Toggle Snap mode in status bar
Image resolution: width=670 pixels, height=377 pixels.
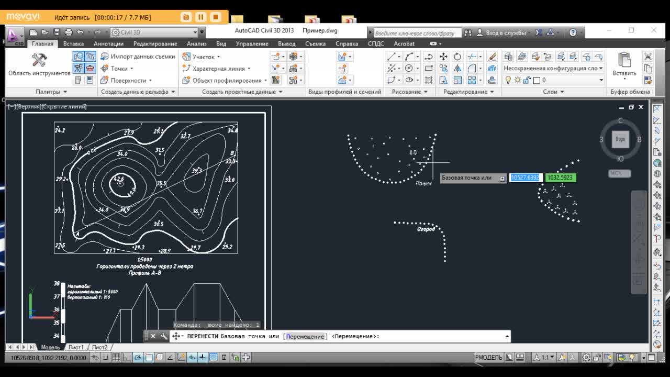[x=105, y=358]
